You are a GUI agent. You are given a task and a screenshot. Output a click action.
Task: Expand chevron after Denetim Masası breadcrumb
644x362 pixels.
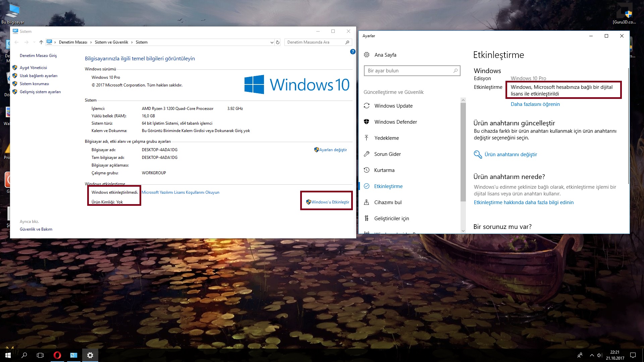tap(91, 42)
